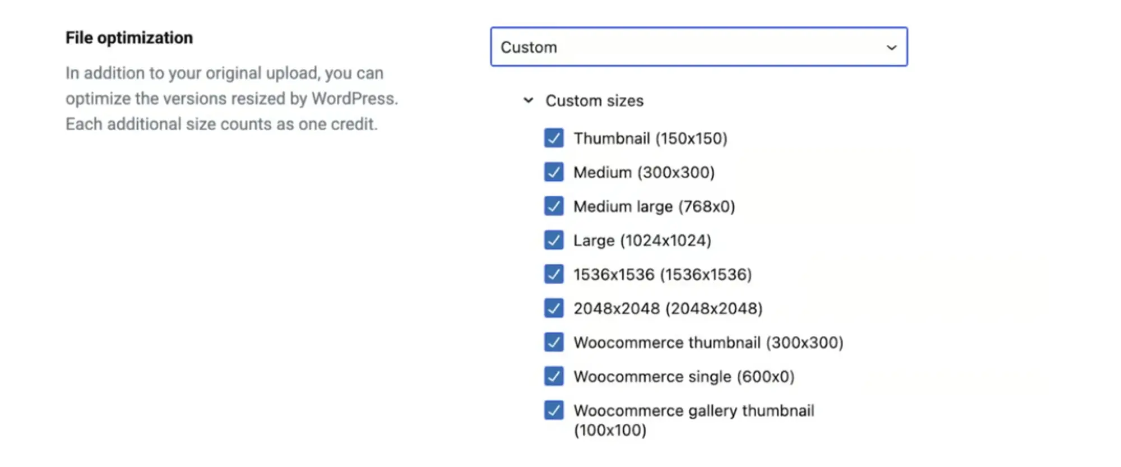The width and height of the screenshot is (1121, 467).
Task: Click the 2048x2048 (2048x2048) label text
Action: tap(668, 309)
